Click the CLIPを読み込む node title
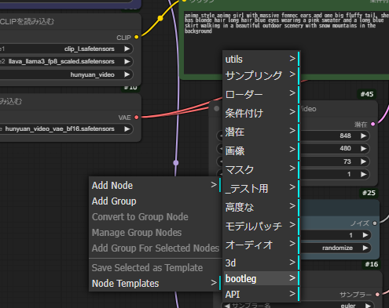 [27, 21]
